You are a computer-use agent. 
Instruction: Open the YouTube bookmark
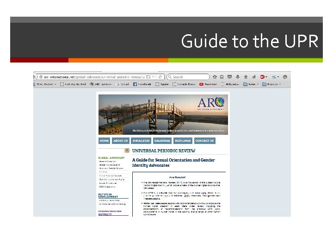[208, 84]
